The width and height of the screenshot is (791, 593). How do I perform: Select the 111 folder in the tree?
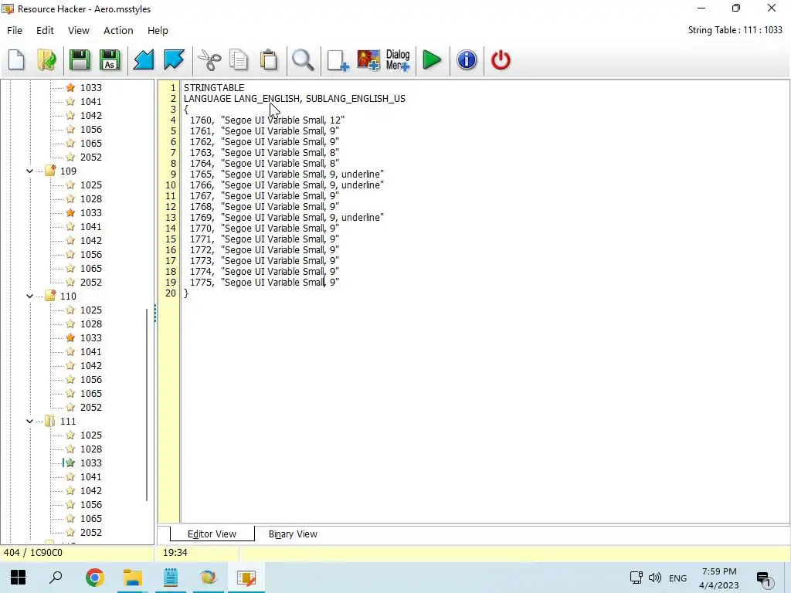point(68,421)
